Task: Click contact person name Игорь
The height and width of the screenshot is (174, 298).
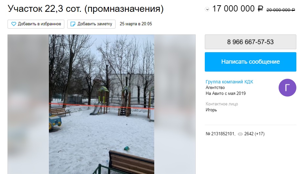Action: pyautogui.click(x=211, y=110)
